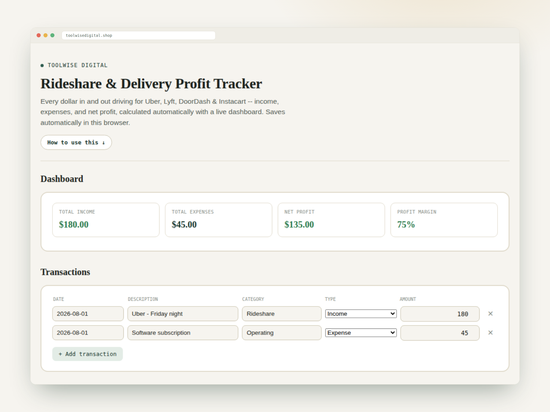Click the Profit Margin value 75%

pyautogui.click(x=406, y=224)
